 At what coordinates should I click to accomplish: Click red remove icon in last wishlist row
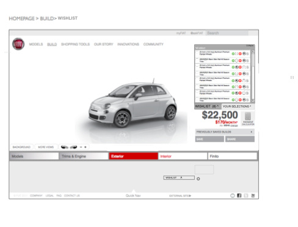pyautogui.click(x=240, y=100)
